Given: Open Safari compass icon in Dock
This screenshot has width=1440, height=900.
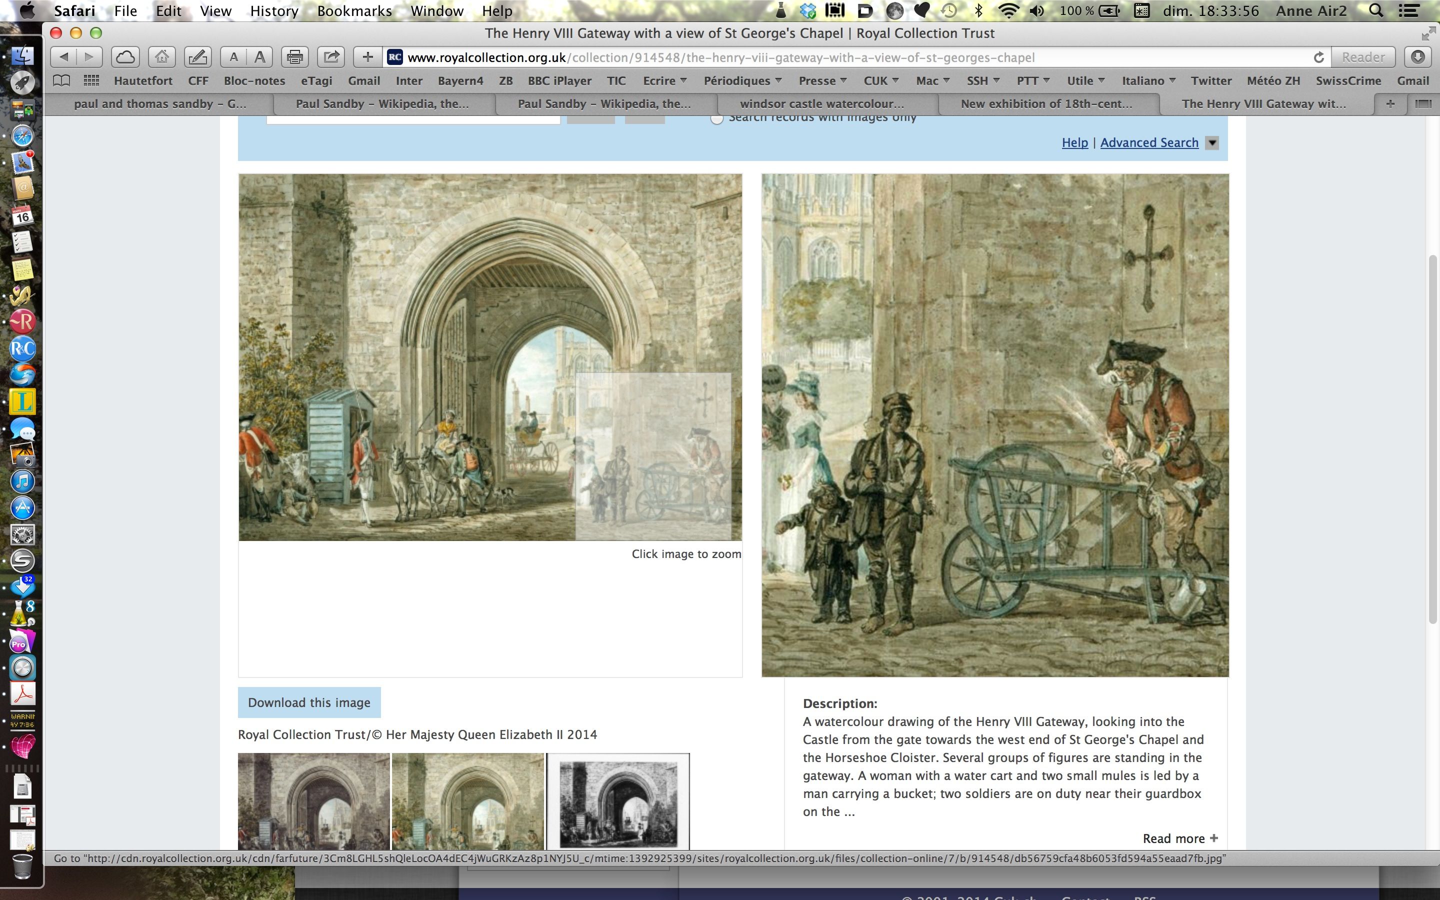Looking at the screenshot, I should point(22,135).
